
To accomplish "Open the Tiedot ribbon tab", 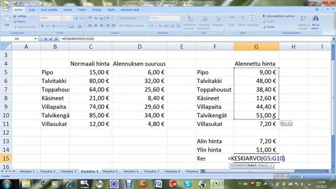I will (82, 9).
